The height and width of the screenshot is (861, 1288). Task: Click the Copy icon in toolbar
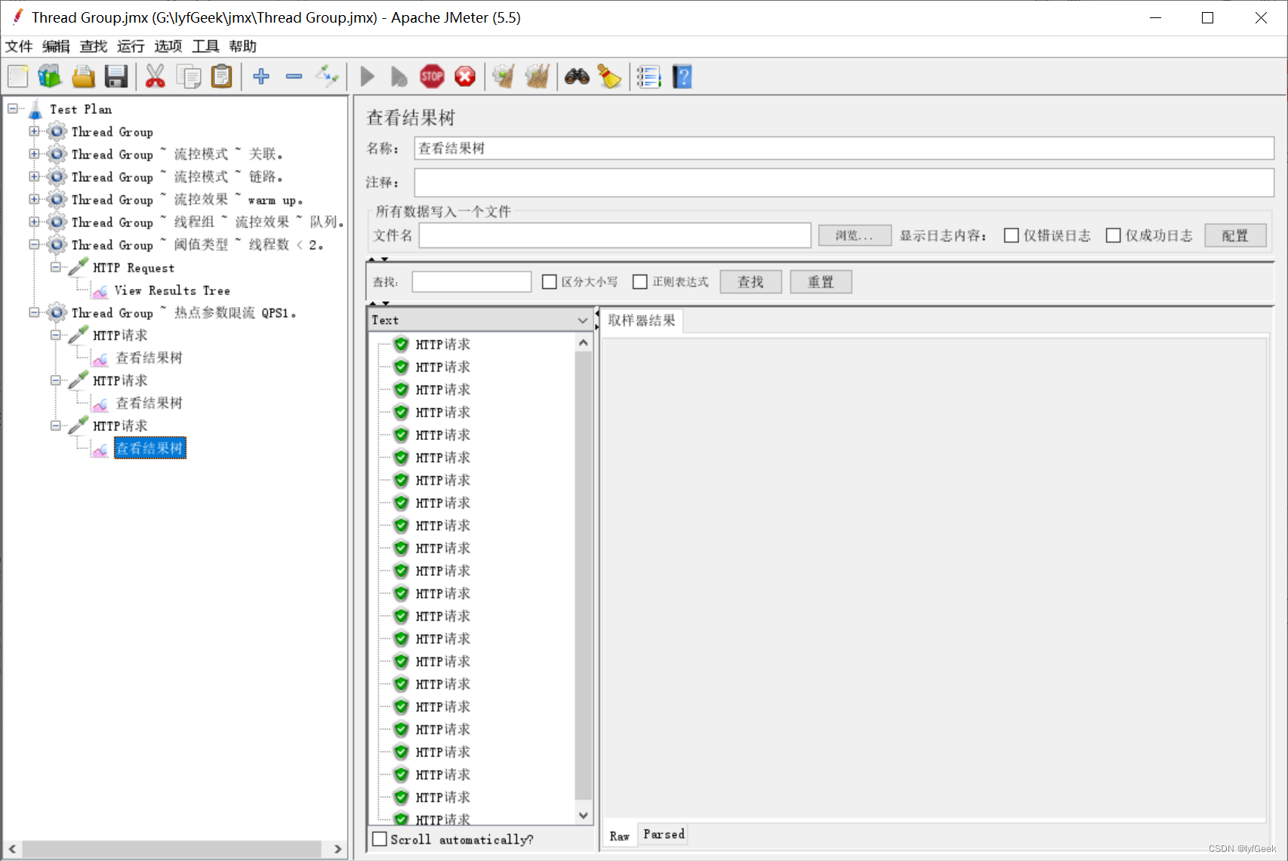(189, 76)
